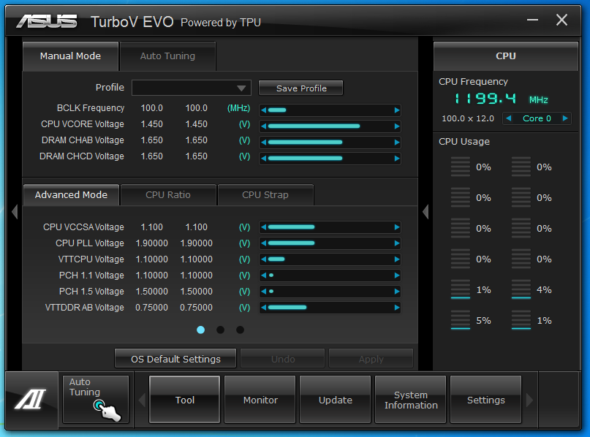The width and height of the screenshot is (590, 437).
Task: Go to second page dot of voltages
Action: (x=221, y=330)
